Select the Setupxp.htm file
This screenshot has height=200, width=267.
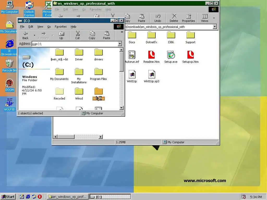tap(190, 57)
